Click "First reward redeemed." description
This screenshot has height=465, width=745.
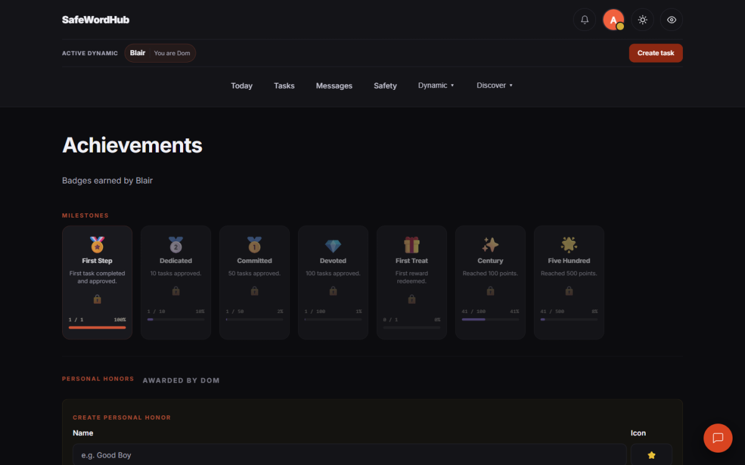412,277
